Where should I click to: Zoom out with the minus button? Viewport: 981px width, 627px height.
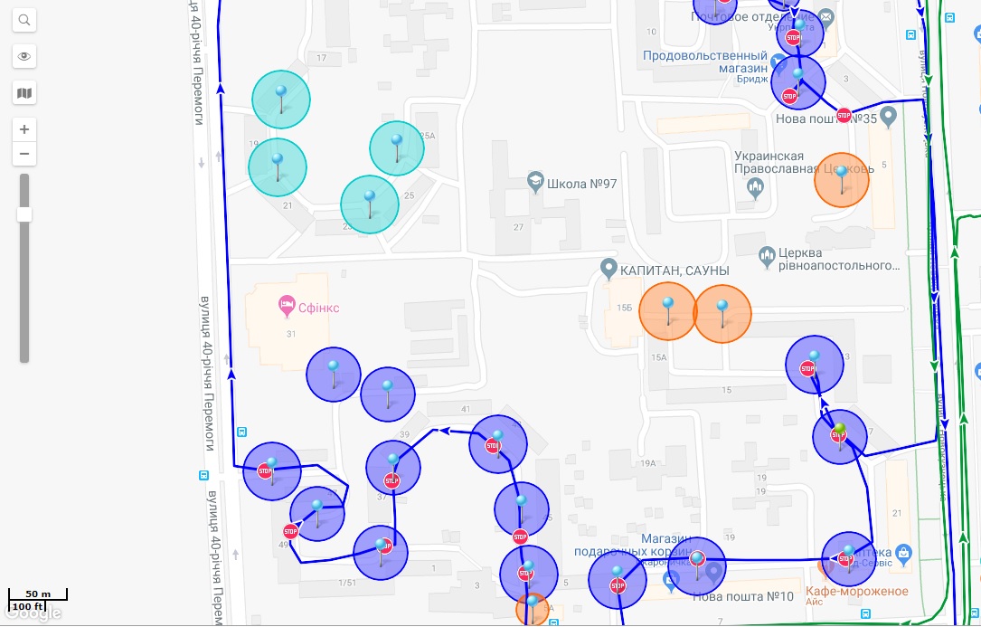tap(24, 154)
